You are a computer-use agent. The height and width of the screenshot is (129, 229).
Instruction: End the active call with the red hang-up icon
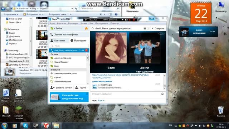pyautogui.click(x=87, y=50)
